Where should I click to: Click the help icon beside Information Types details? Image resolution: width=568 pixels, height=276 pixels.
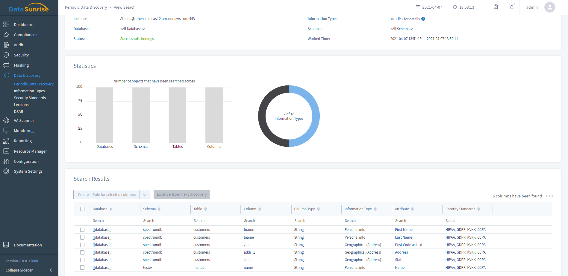[x=423, y=19]
